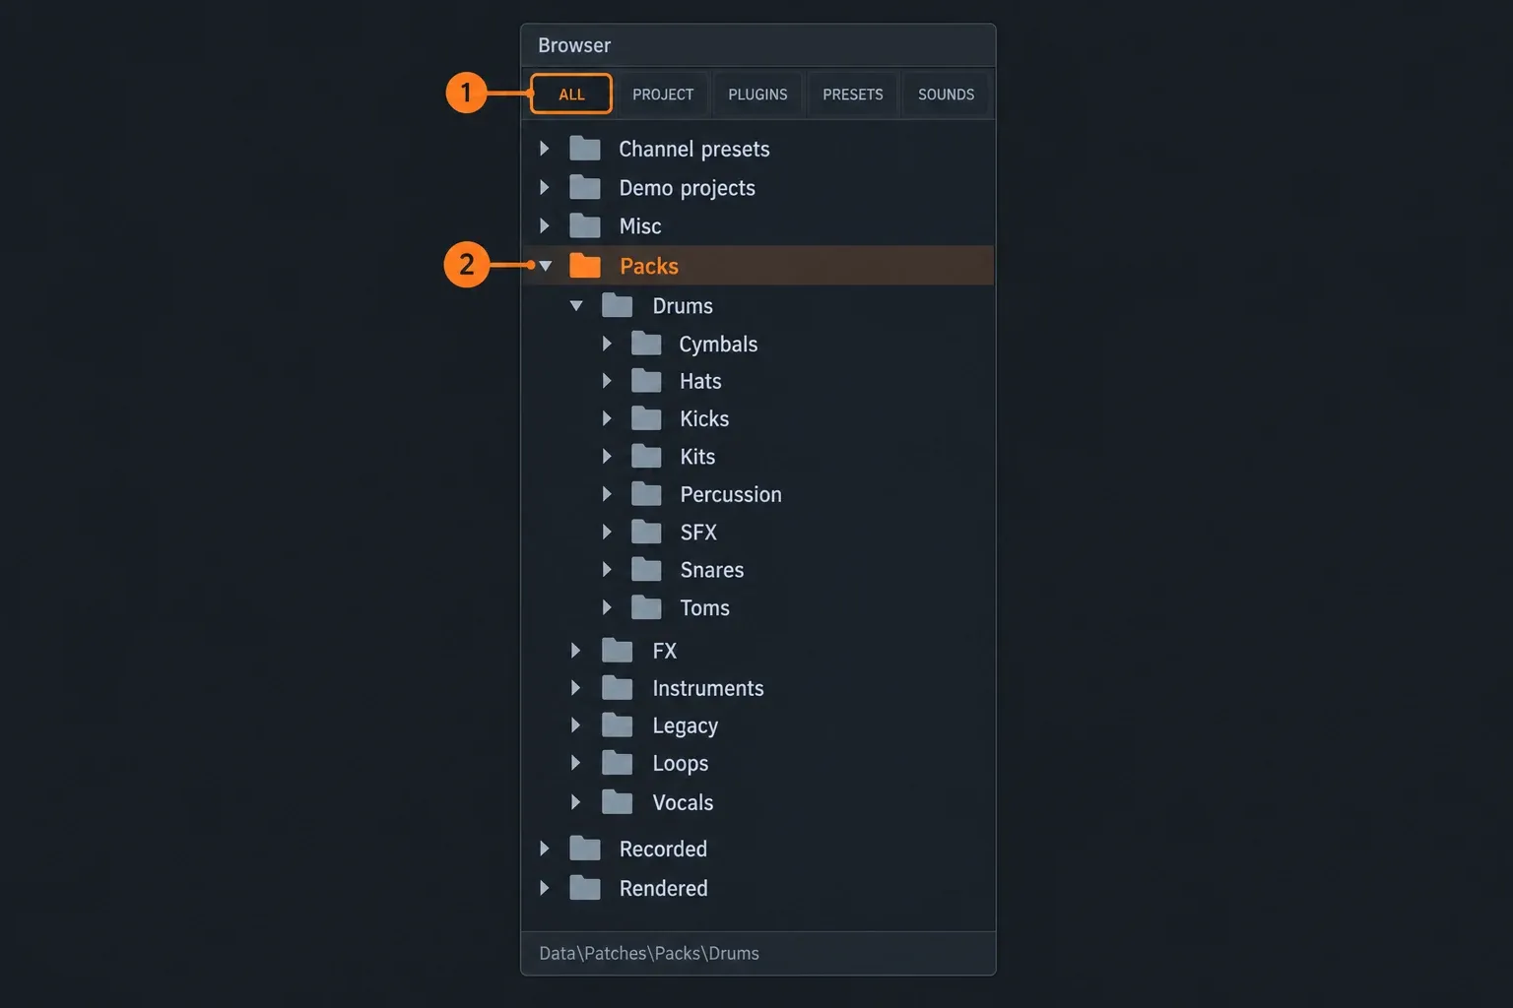Select the Loops tree row label
The width and height of the screenshot is (1513, 1008).
[681, 764]
